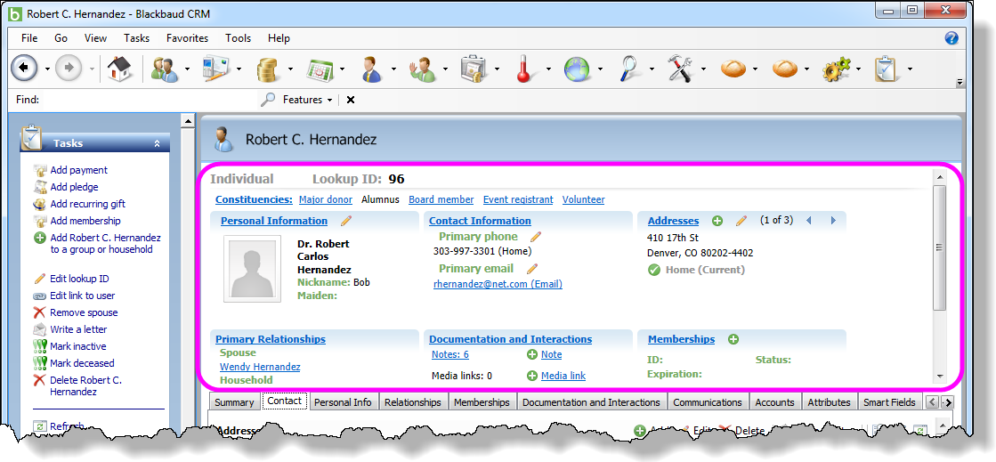Open the Home page icon
This screenshot has height=462, width=996.
click(x=119, y=68)
